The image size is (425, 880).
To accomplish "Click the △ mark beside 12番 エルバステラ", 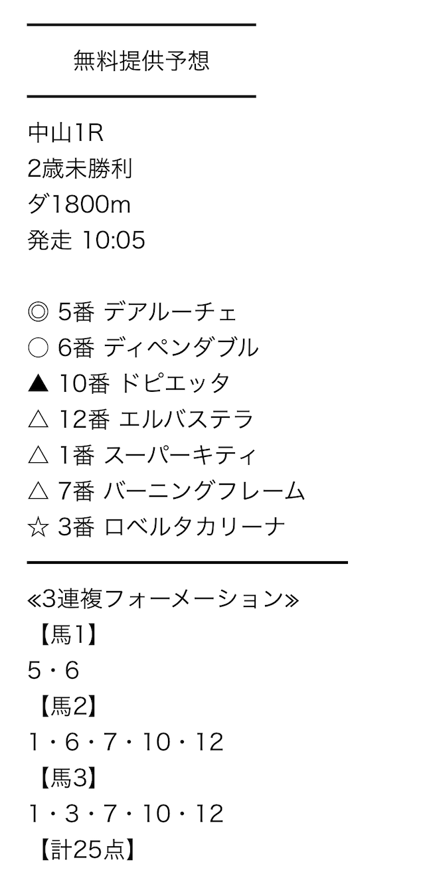I will 39,420.
